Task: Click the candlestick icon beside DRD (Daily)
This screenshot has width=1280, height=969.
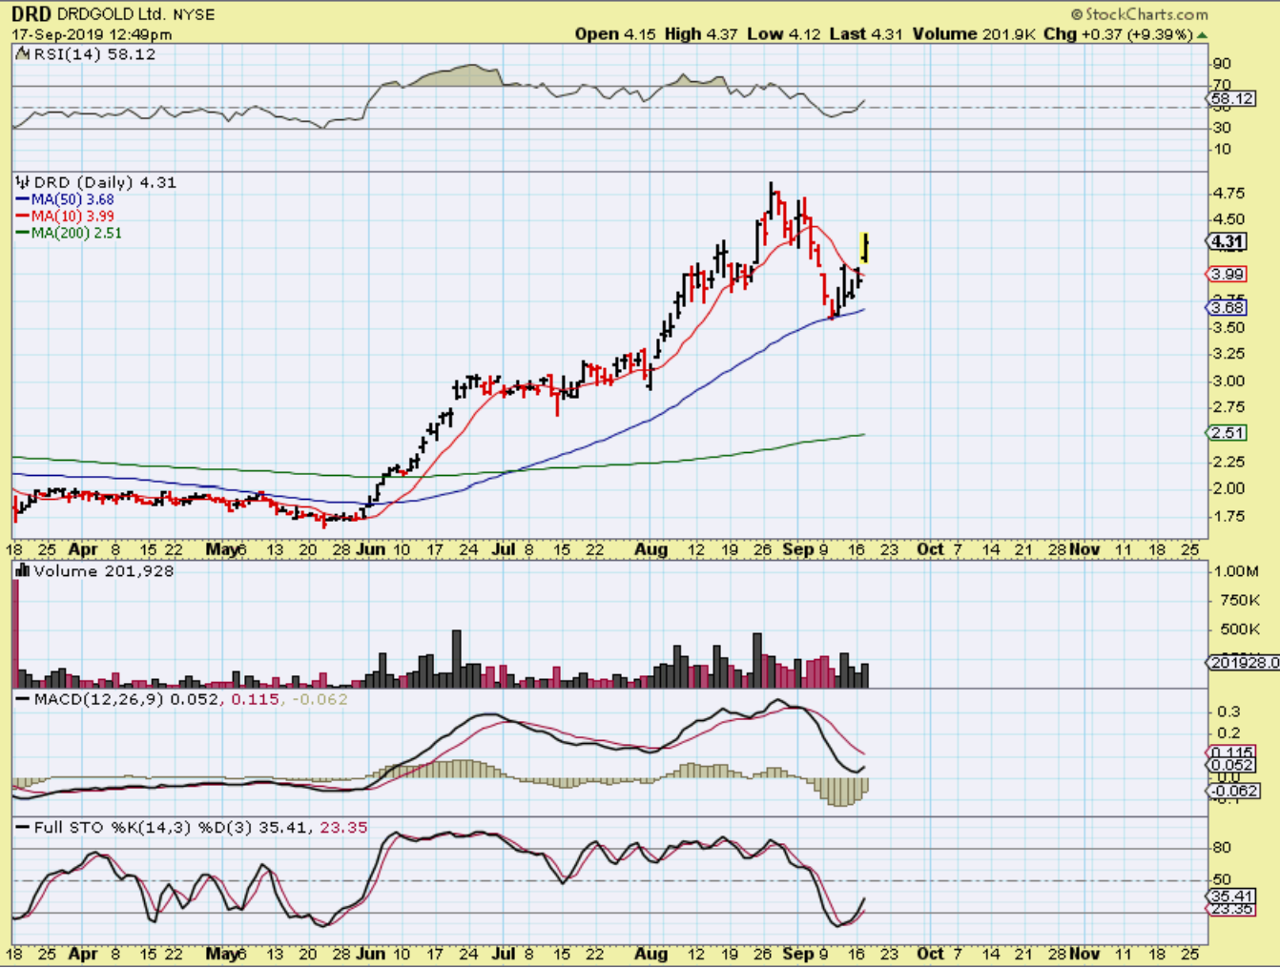Action: 24,182
